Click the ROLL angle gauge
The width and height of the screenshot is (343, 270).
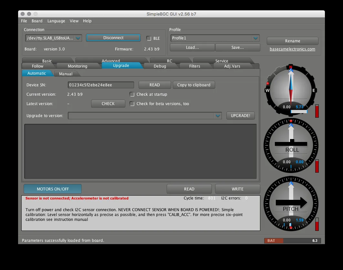pyautogui.click(x=291, y=145)
